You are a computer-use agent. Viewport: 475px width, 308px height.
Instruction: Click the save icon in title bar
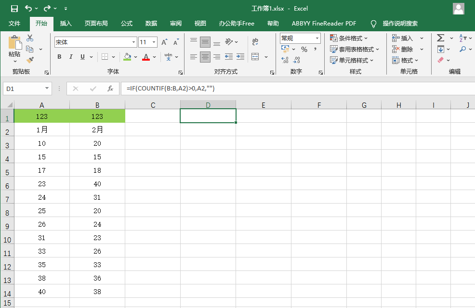click(x=14, y=8)
